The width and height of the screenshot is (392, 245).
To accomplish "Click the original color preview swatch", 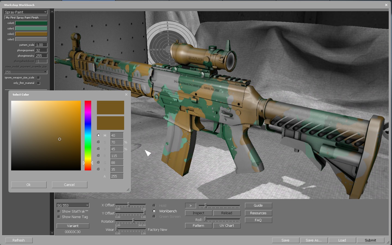I will click(x=111, y=123).
